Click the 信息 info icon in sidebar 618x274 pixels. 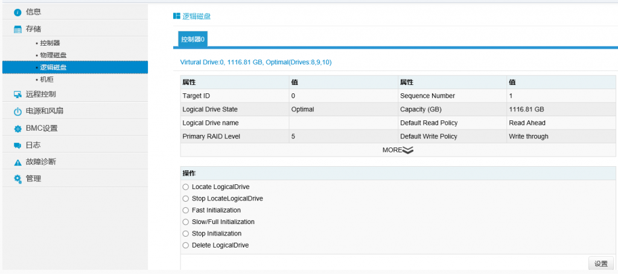[x=18, y=12]
